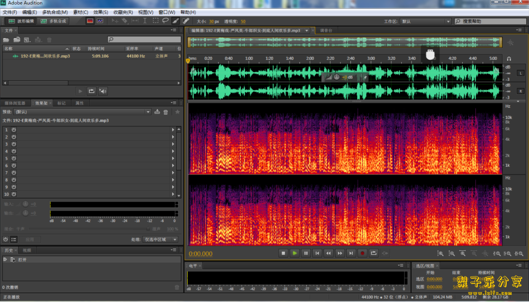Click the search help input field
The image size is (529, 302).
[x=490, y=21]
